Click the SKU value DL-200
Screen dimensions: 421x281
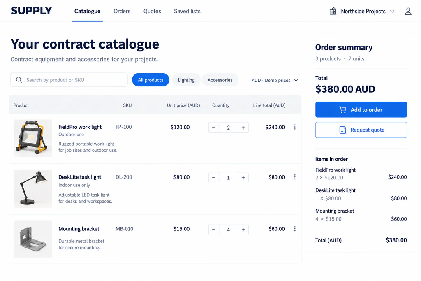pos(124,177)
